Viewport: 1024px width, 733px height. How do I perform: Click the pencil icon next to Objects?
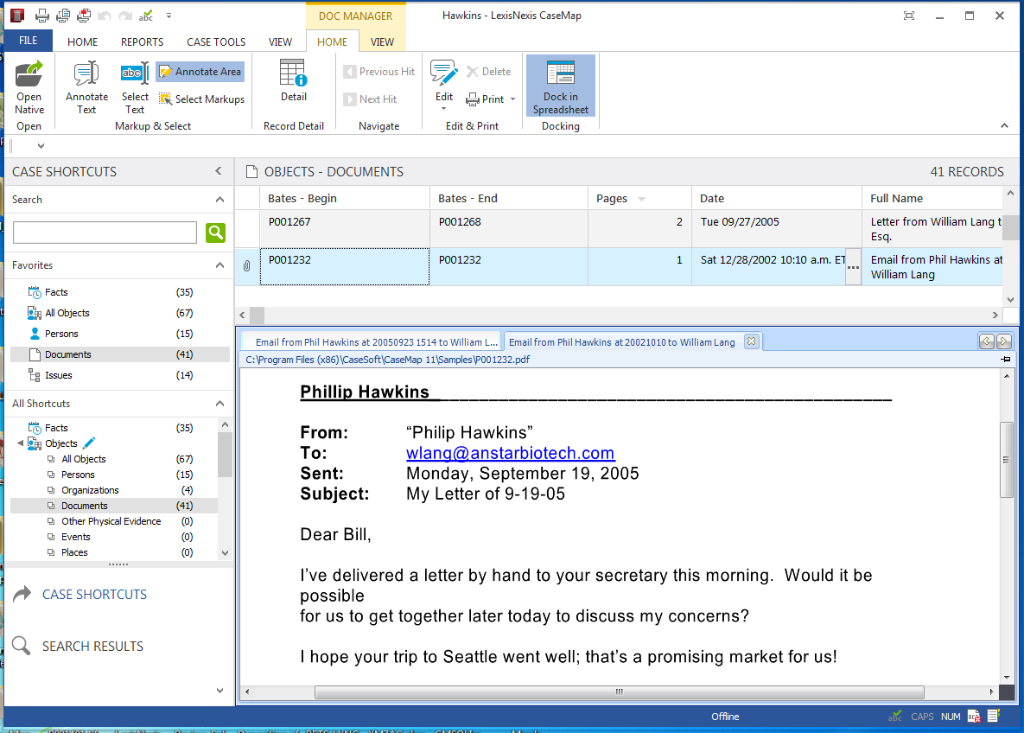(90, 443)
